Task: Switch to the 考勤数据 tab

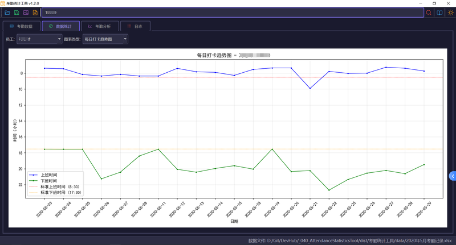Action: tap(22, 26)
